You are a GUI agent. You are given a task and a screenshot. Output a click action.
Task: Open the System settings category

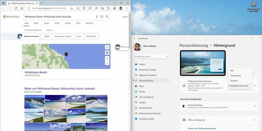pos(151,64)
